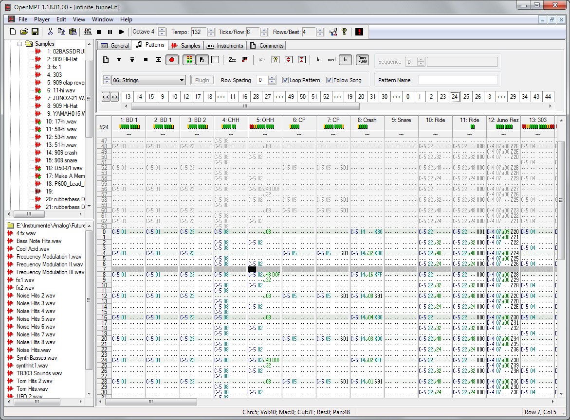
Task: Switch to the Instruments tab
Action: [225, 46]
